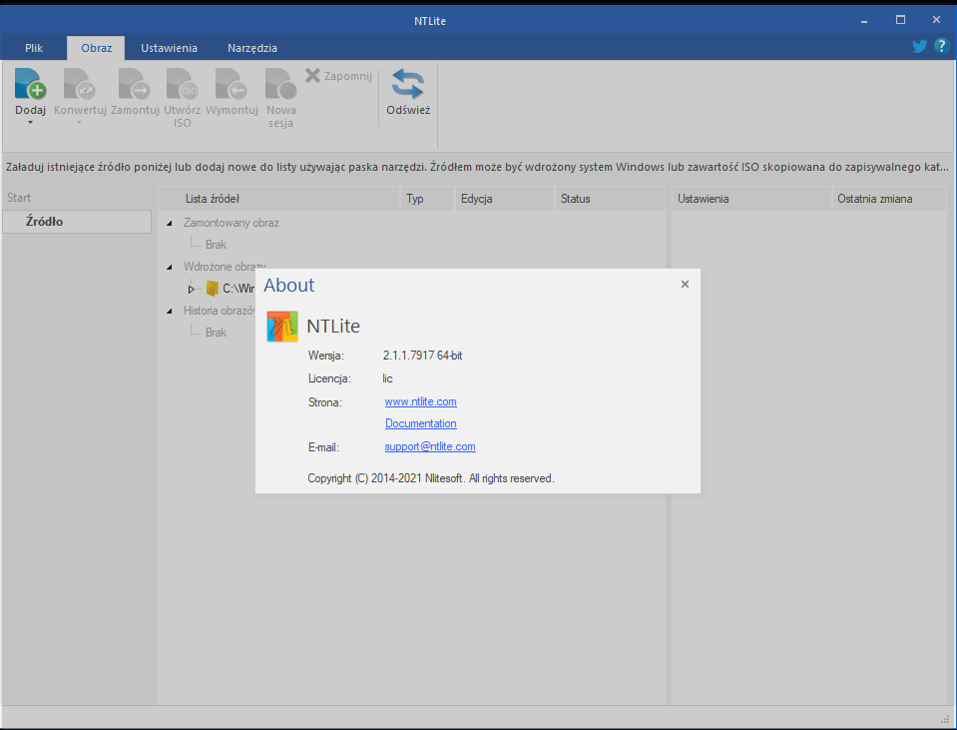Click the resize grip in status bar corner

[946, 718]
